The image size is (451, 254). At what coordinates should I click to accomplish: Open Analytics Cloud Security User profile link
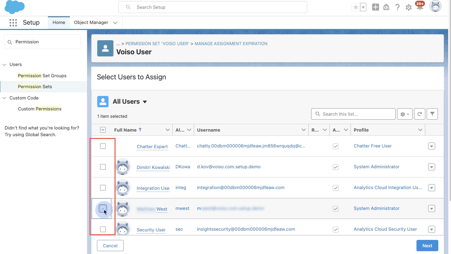coord(385,229)
